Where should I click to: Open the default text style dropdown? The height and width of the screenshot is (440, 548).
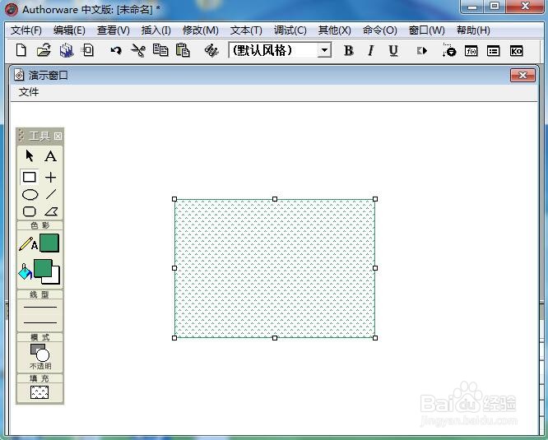[x=325, y=50]
